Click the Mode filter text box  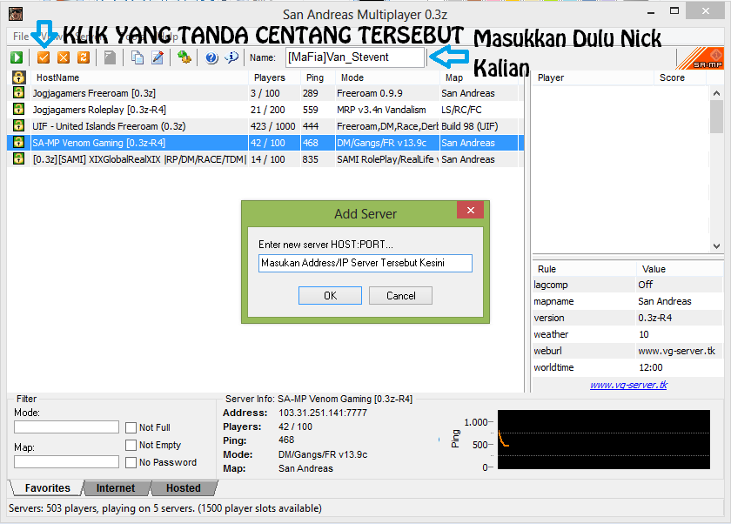(x=67, y=427)
